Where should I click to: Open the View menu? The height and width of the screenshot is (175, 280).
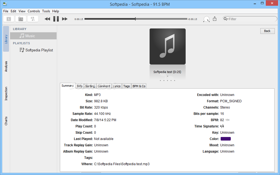pos(22,11)
